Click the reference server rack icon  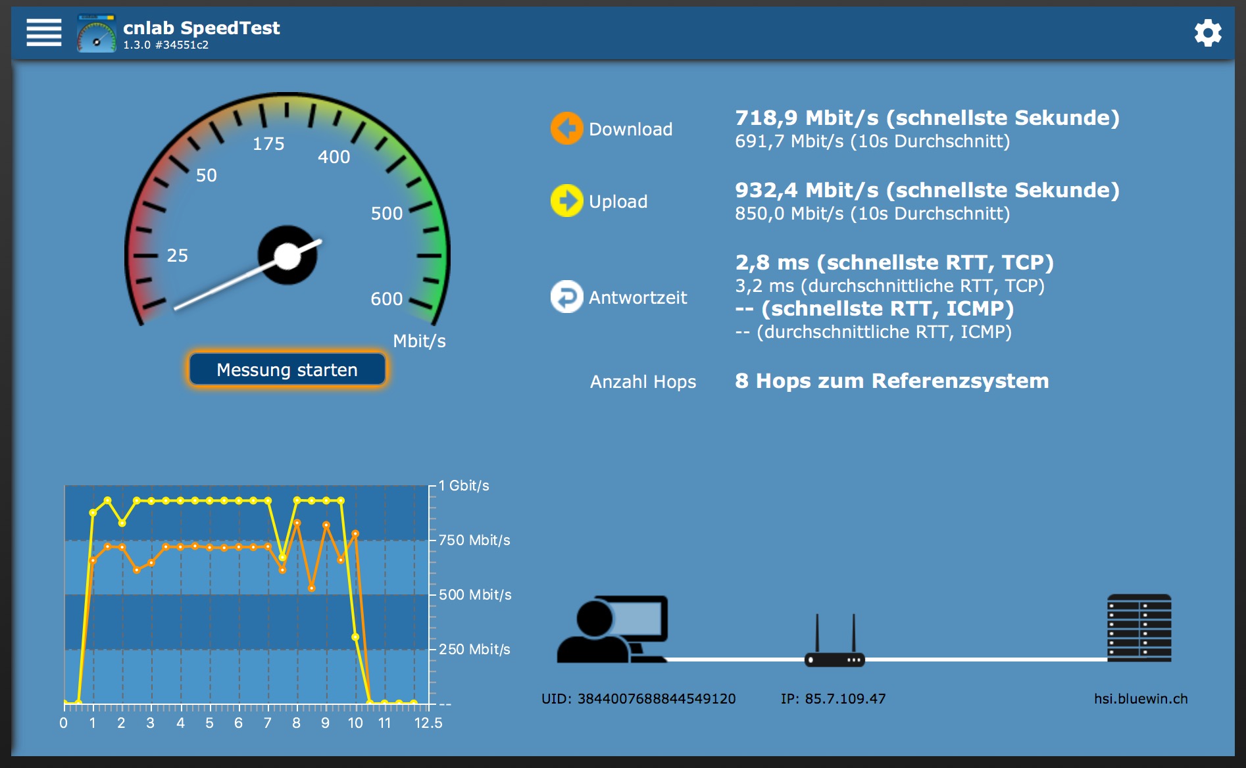click(x=1139, y=627)
